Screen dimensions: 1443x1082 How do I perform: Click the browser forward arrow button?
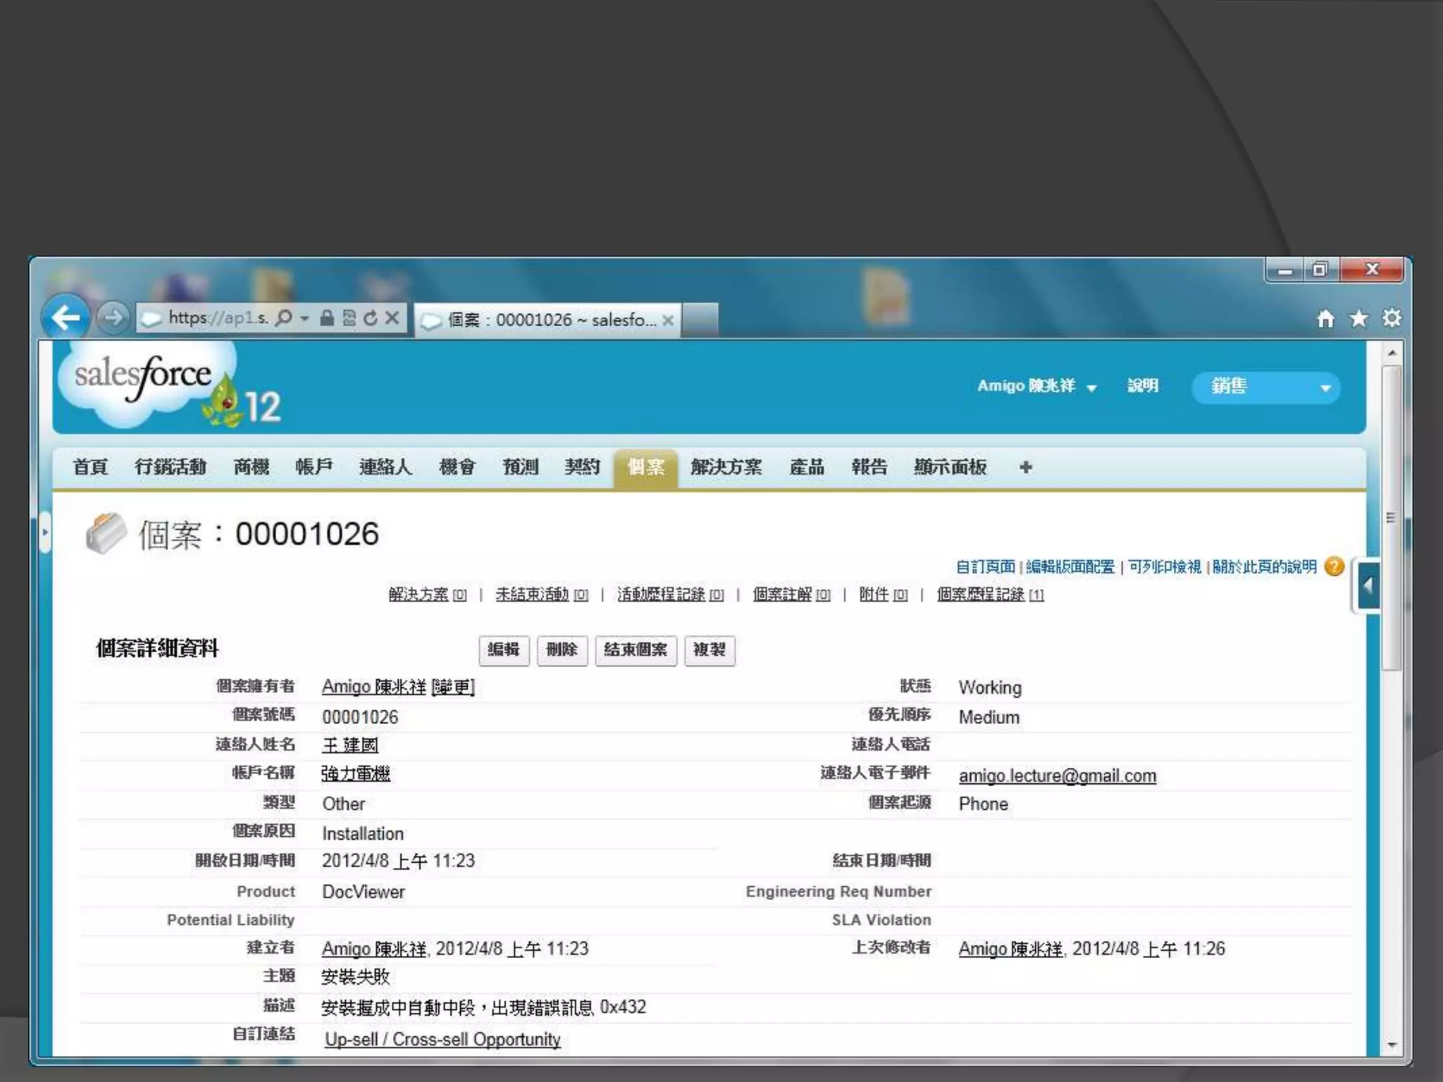113,318
